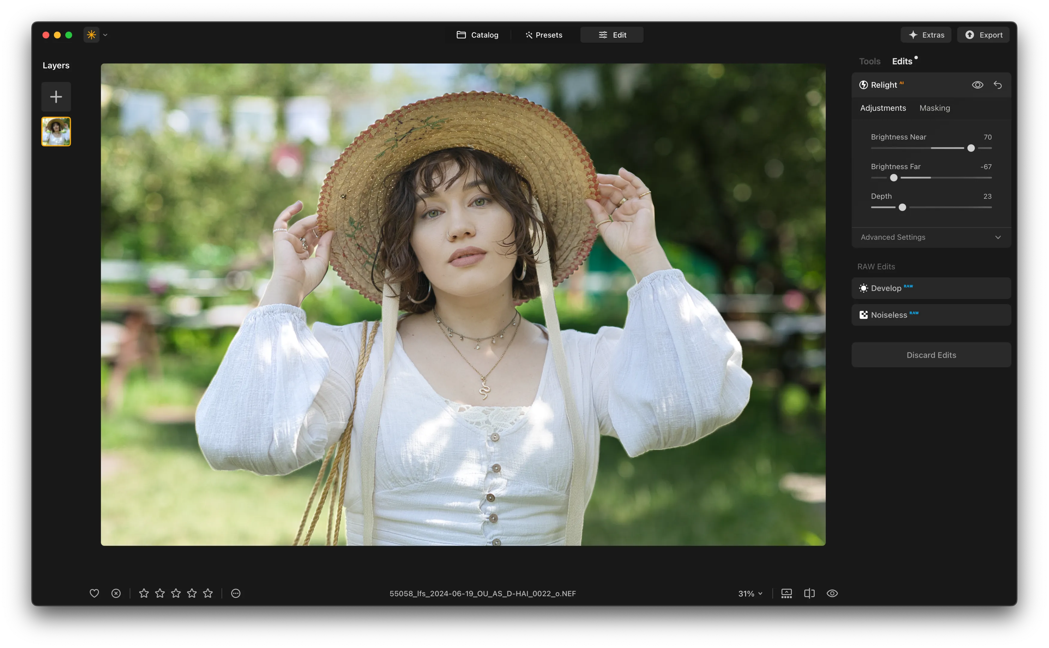Select the portrait layer thumbnail

click(x=56, y=132)
